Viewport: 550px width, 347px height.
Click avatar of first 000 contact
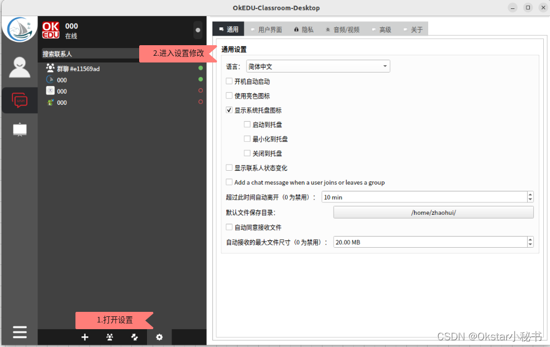50,79
